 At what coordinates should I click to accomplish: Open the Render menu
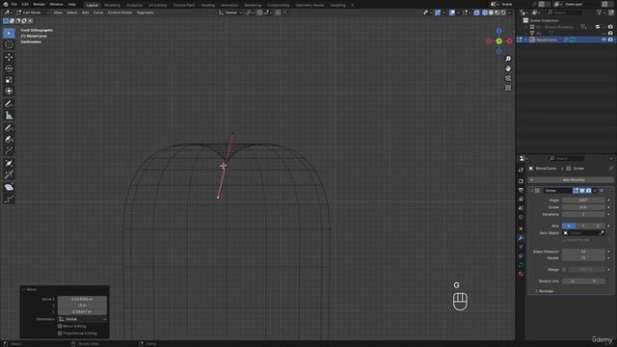(x=39, y=4)
